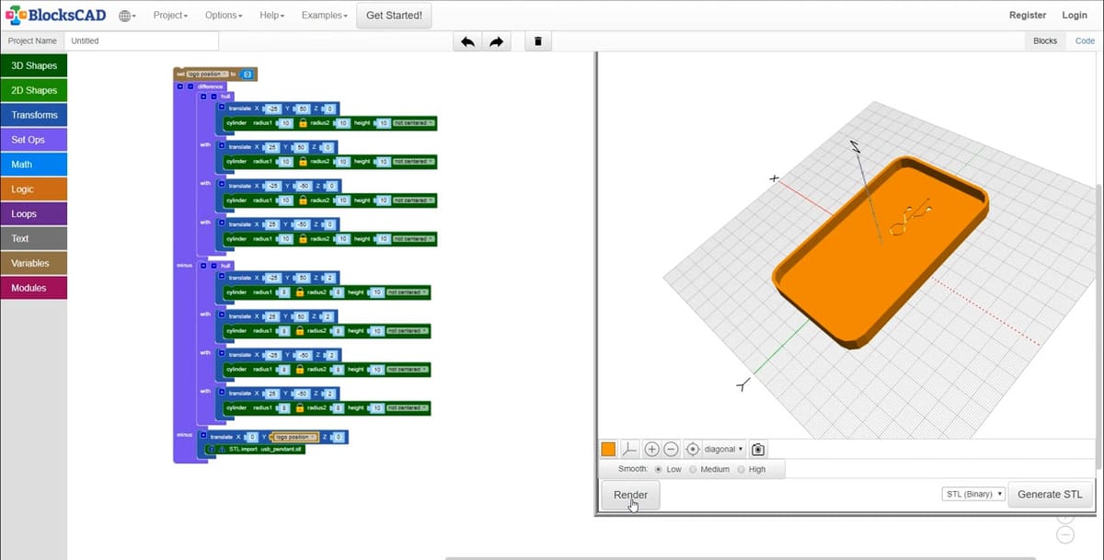This screenshot has height=560, width=1104.
Task: Redo the action with the forward arrow
Action: click(496, 41)
